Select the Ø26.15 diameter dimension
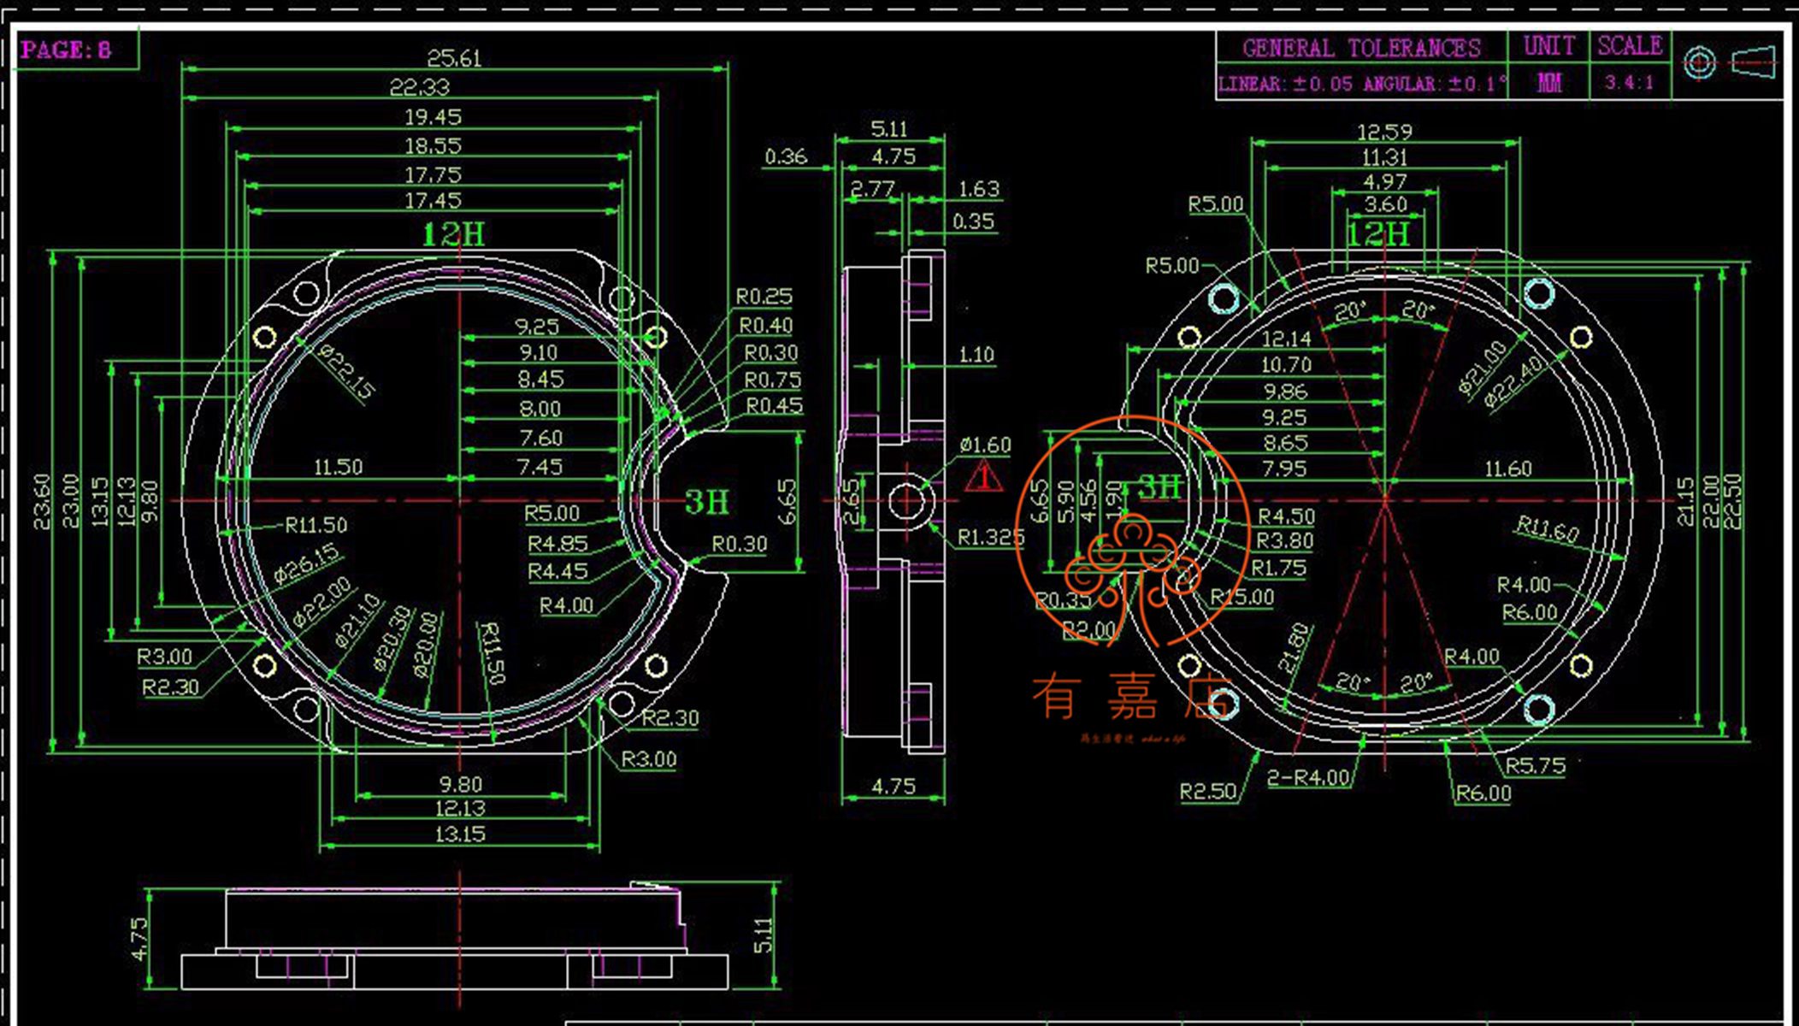This screenshot has width=1799, height=1026. pyautogui.click(x=307, y=565)
